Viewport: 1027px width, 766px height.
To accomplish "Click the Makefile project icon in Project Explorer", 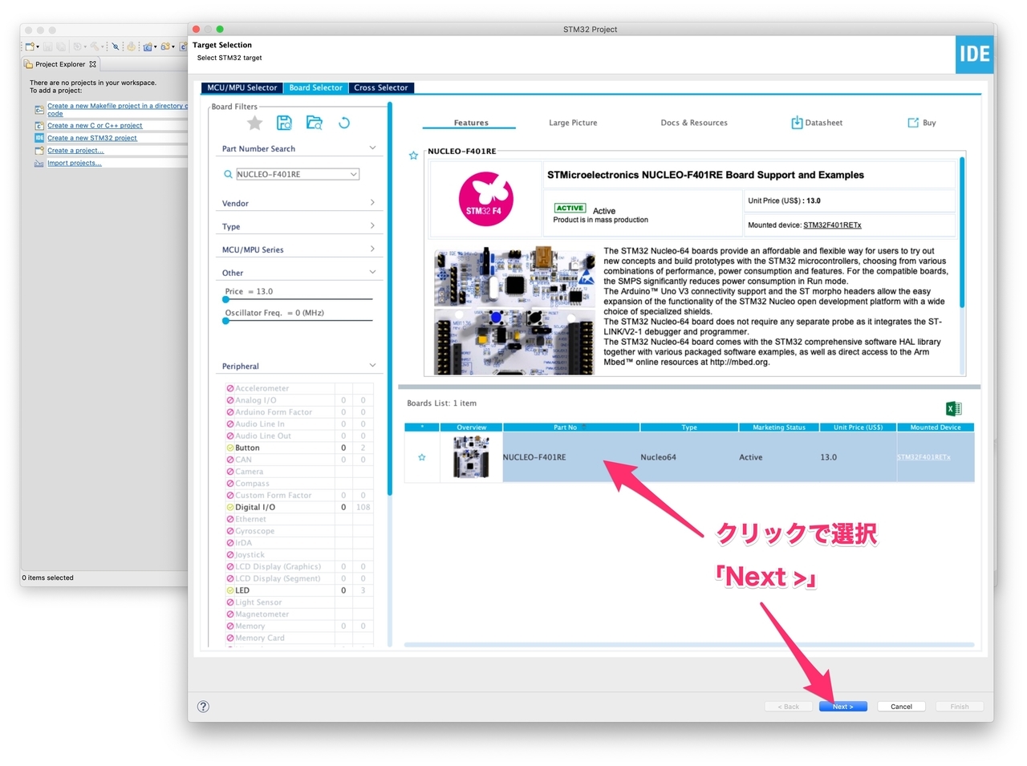I will (39, 109).
